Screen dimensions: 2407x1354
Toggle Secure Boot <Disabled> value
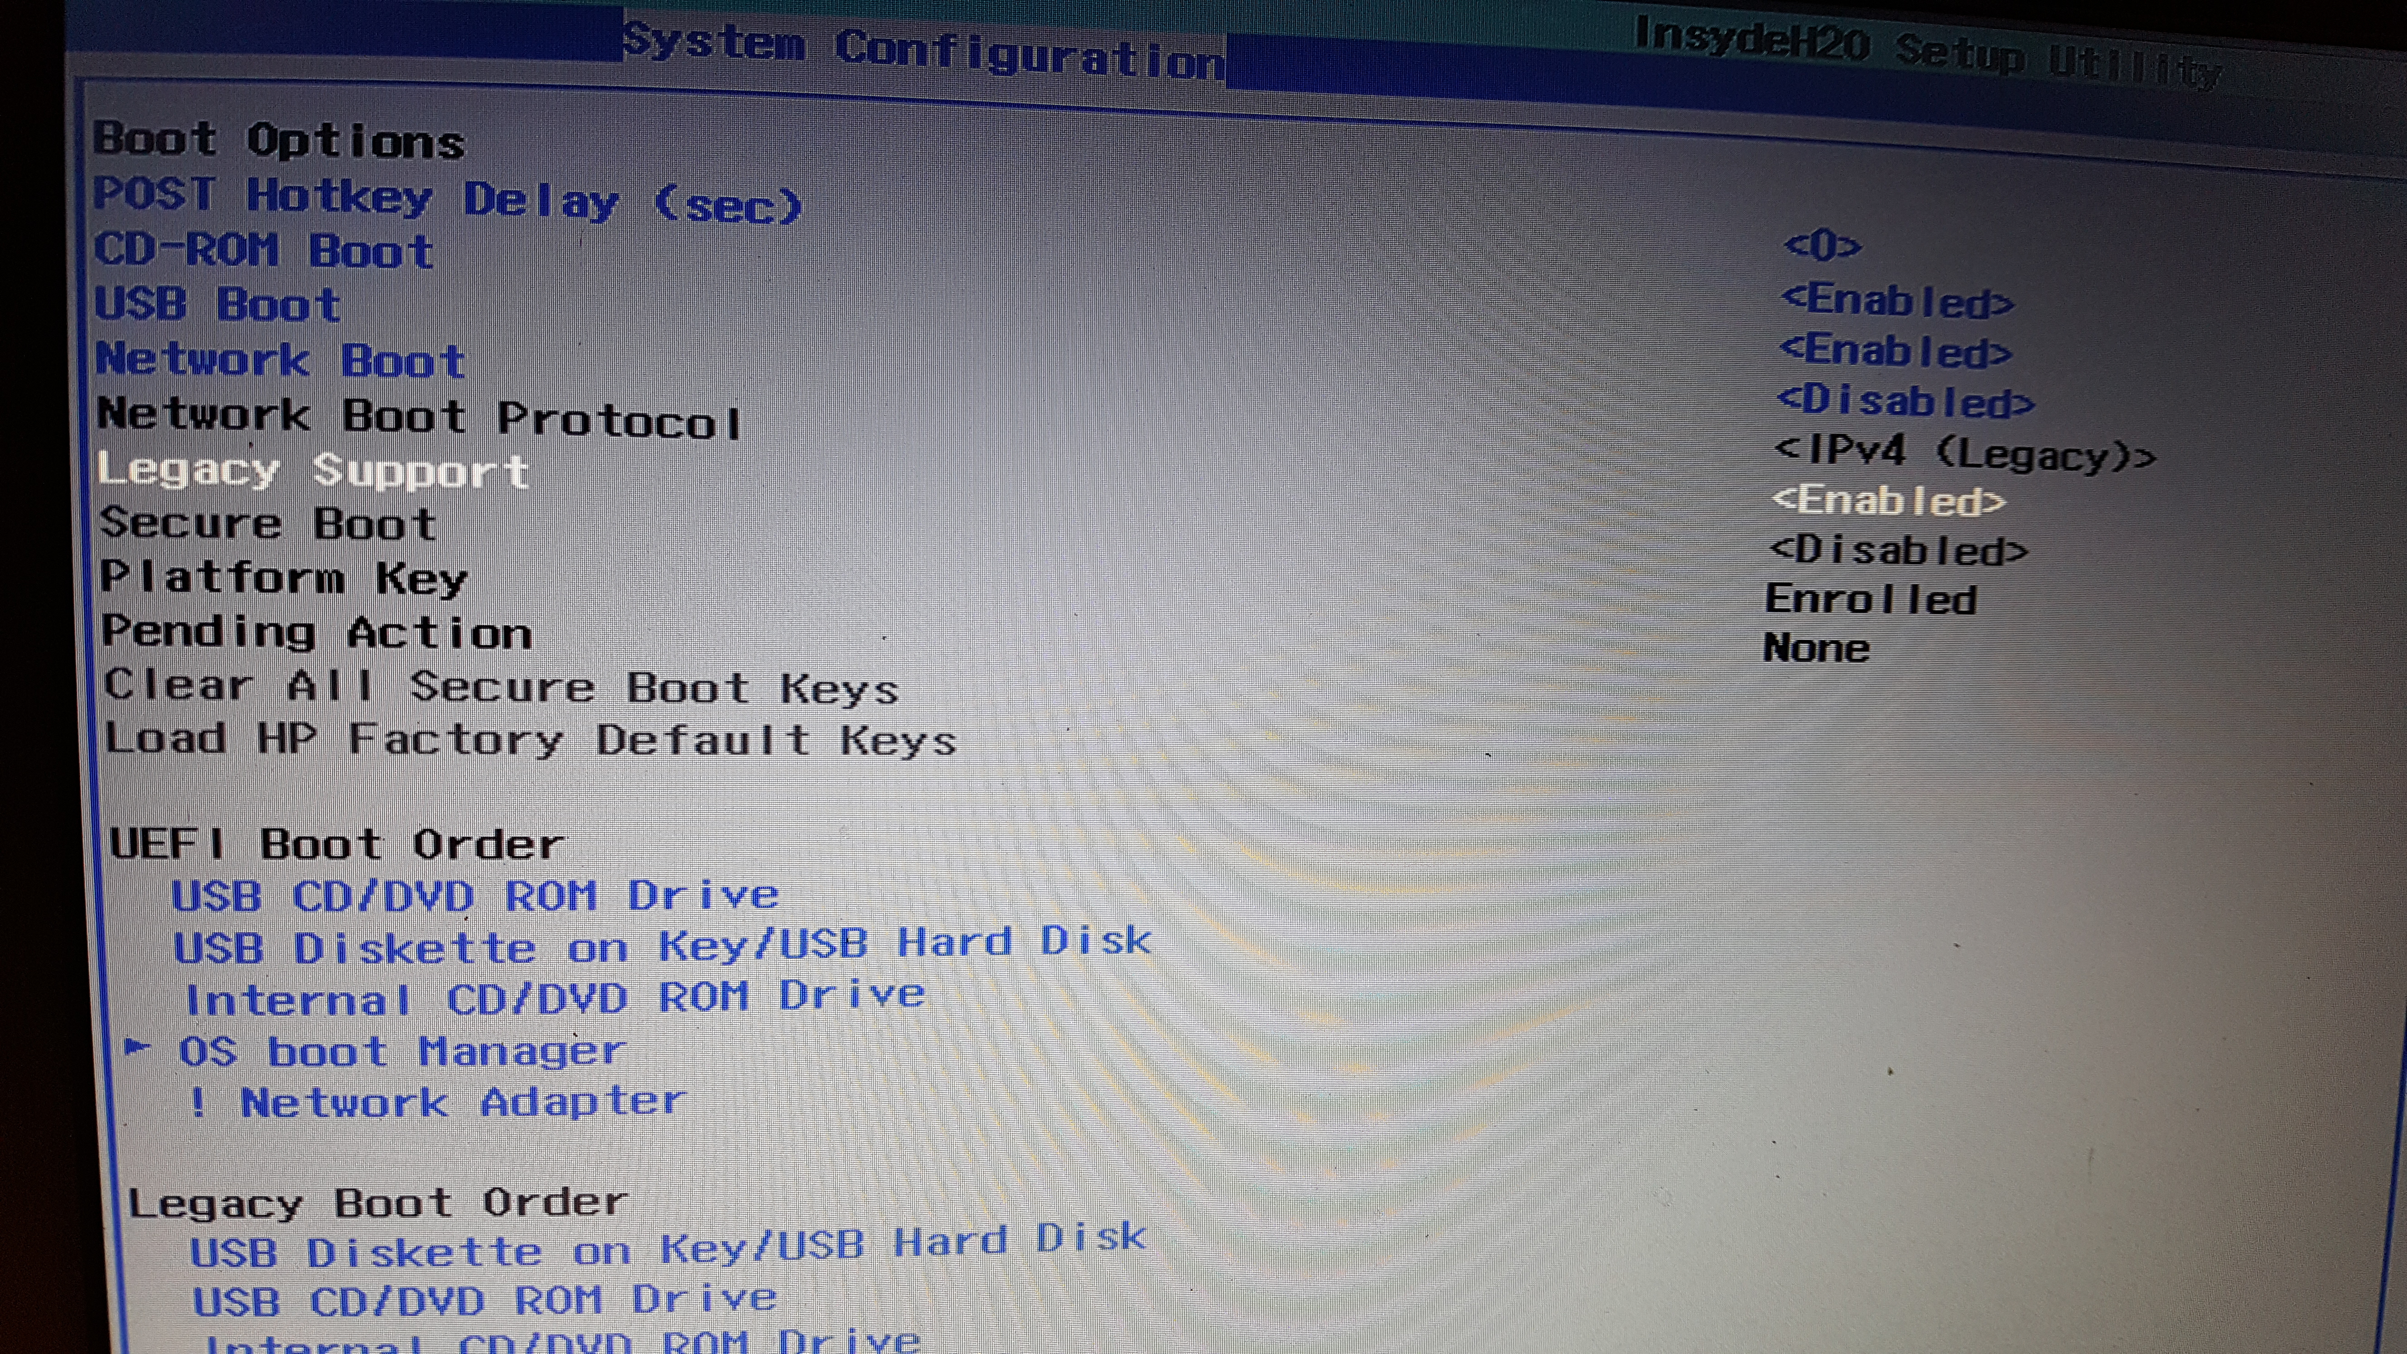[x=1899, y=551]
